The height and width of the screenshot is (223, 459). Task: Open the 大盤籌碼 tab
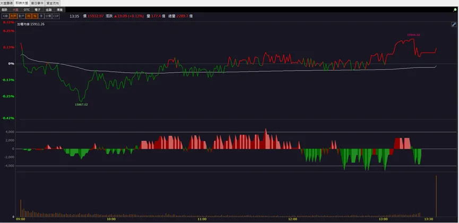[x=7, y=3]
